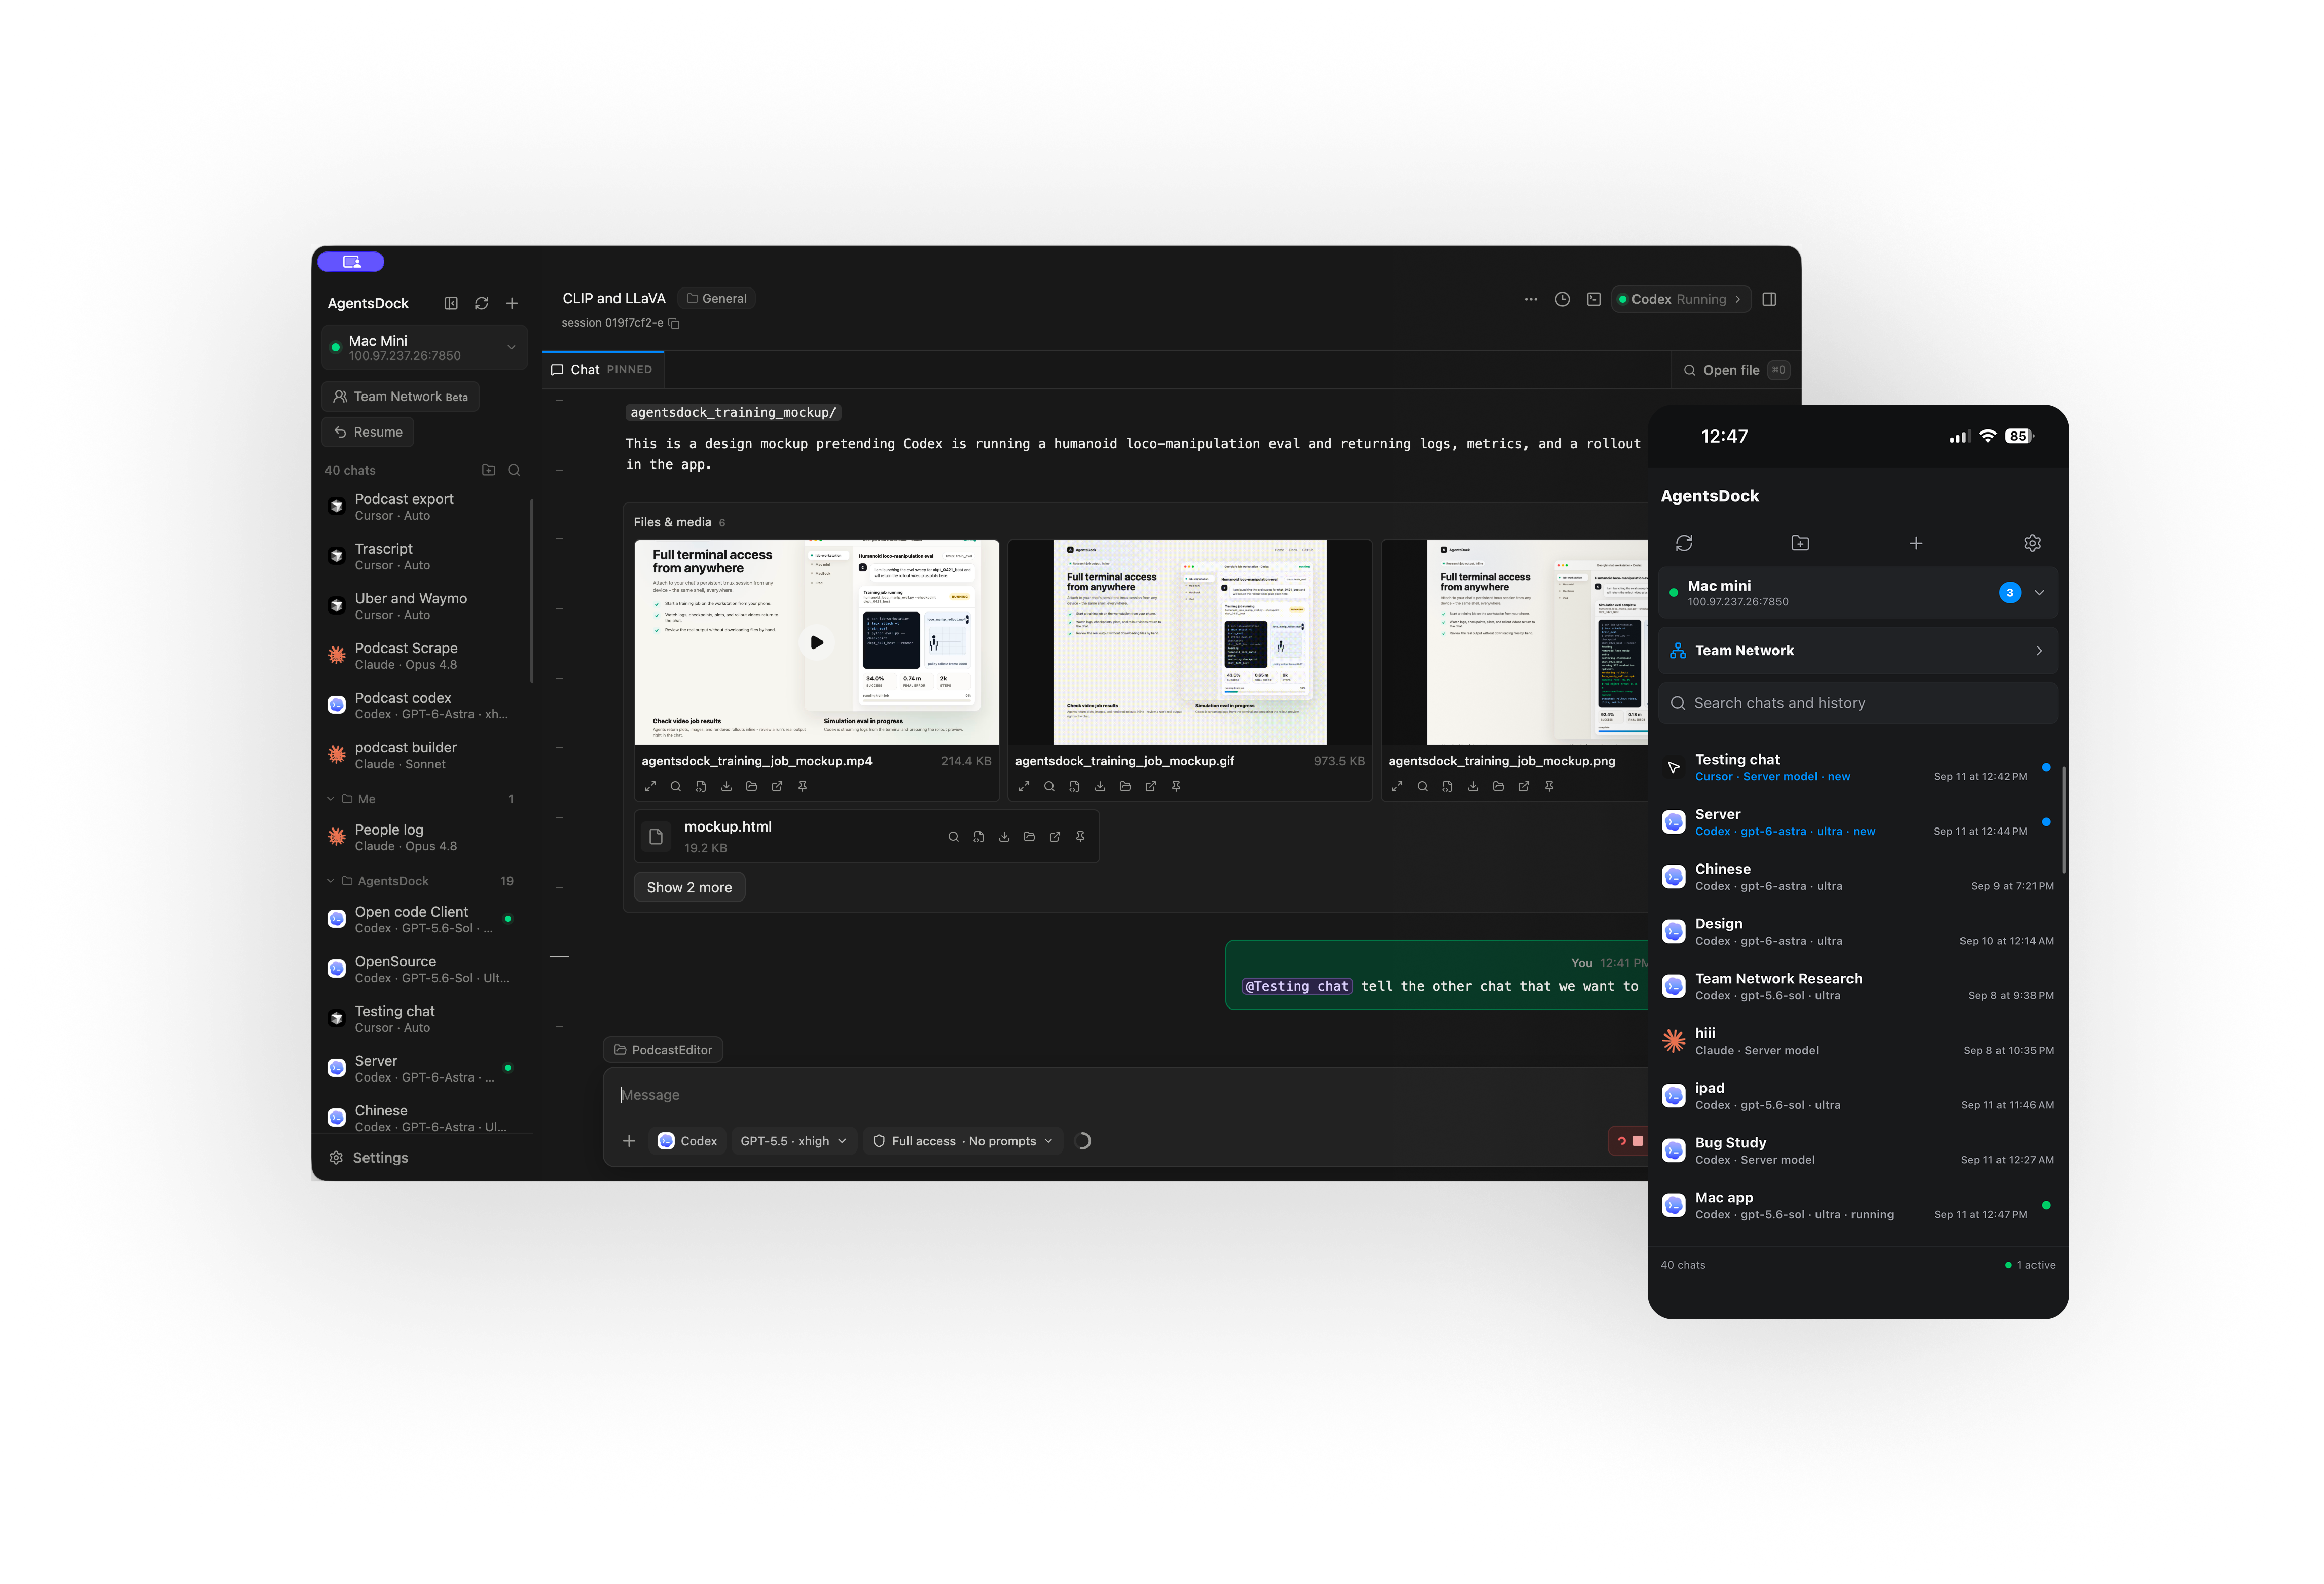This screenshot has width=2324, height=1584.
Task: Open the General folder tag
Action: tap(716, 299)
